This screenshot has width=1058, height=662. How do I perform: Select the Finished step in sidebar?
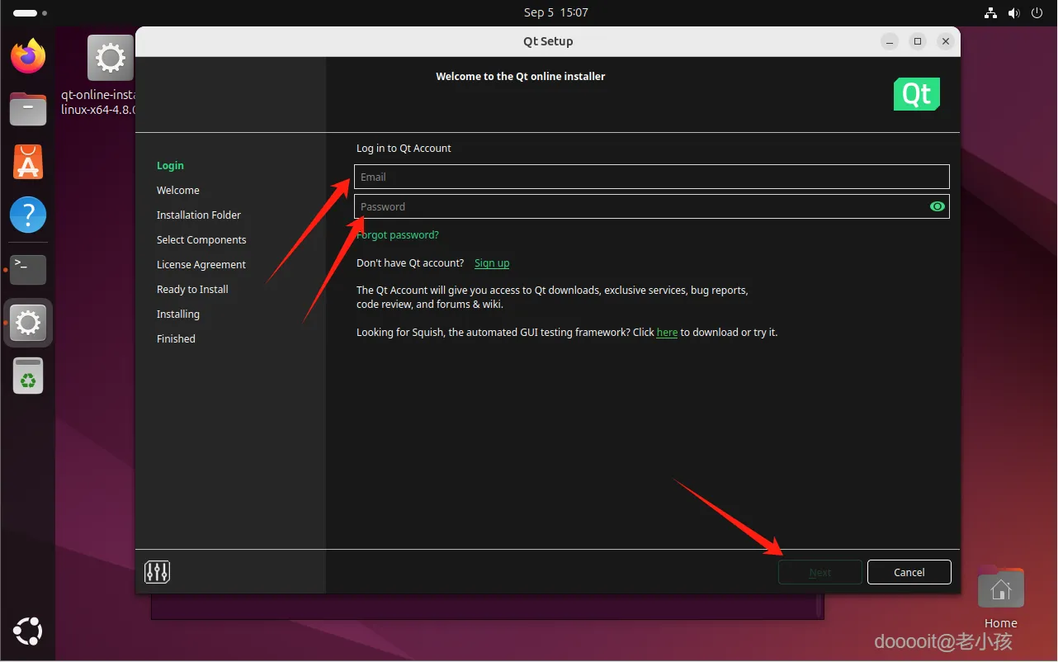pos(176,339)
